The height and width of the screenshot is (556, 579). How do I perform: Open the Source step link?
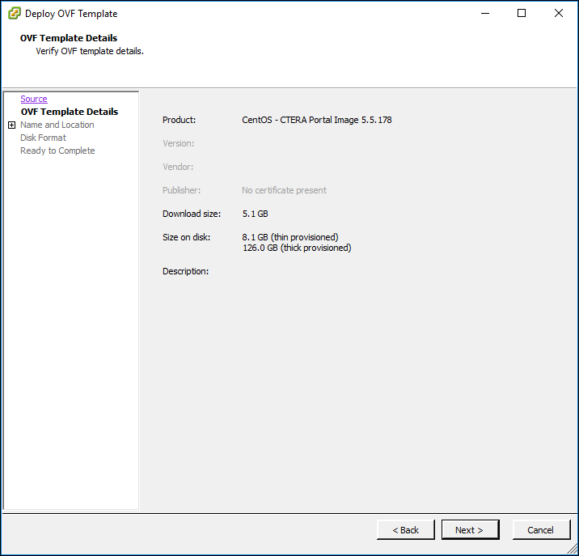coord(34,99)
